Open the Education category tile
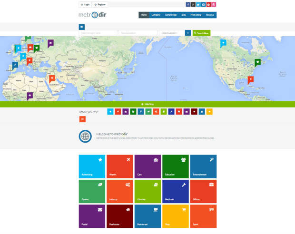The height and width of the screenshot is (234, 295). pyautogui.click(x=176, y=166)
